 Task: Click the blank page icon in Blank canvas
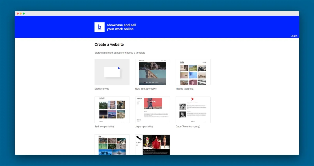pos(112,72)
